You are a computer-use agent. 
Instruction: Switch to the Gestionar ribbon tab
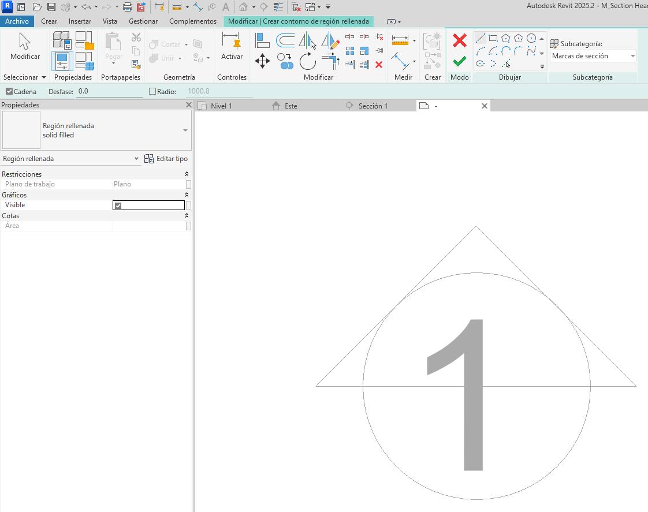(x=143, y=21)
